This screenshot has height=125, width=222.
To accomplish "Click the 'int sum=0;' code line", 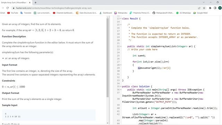I will coord(139,56).
